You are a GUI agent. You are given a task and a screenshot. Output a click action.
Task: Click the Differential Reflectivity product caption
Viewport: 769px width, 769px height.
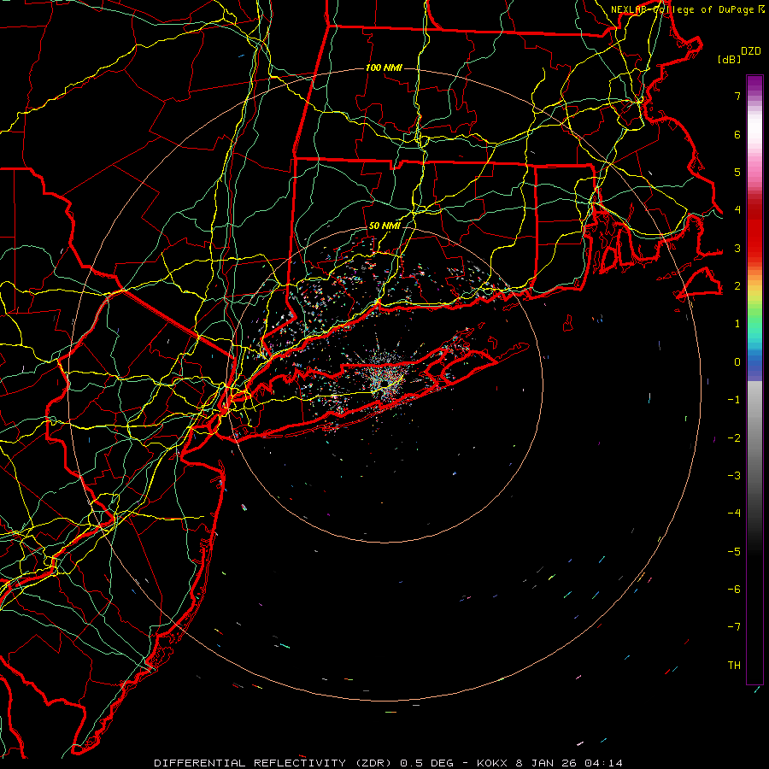(388, 763)
